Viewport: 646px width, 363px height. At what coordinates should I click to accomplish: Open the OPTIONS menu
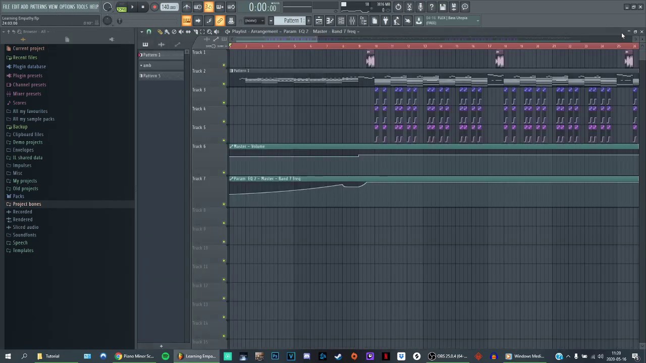67,7
